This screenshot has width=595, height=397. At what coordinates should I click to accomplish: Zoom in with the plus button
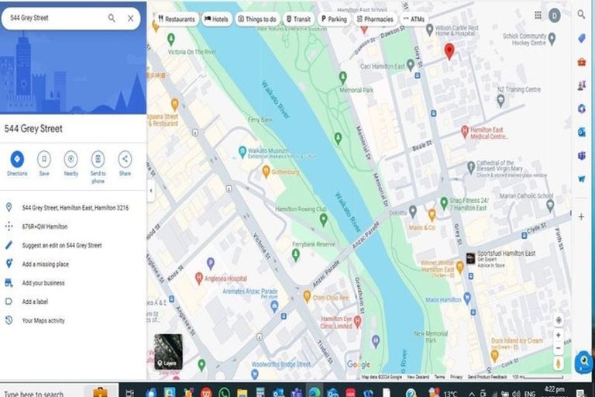click(x=559, y=335)
